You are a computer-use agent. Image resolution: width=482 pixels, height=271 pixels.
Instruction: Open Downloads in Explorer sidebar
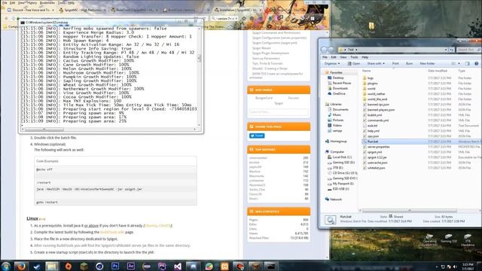click(340, 88)
